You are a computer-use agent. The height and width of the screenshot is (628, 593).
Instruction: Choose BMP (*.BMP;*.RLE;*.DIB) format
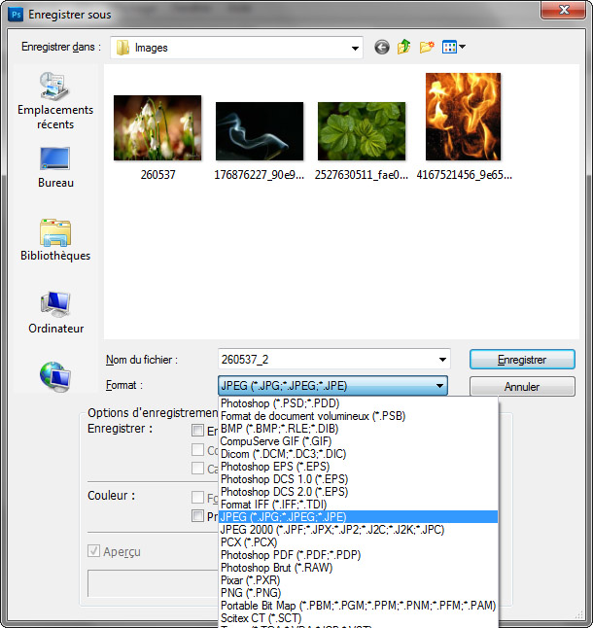click(x=359, y=429)
